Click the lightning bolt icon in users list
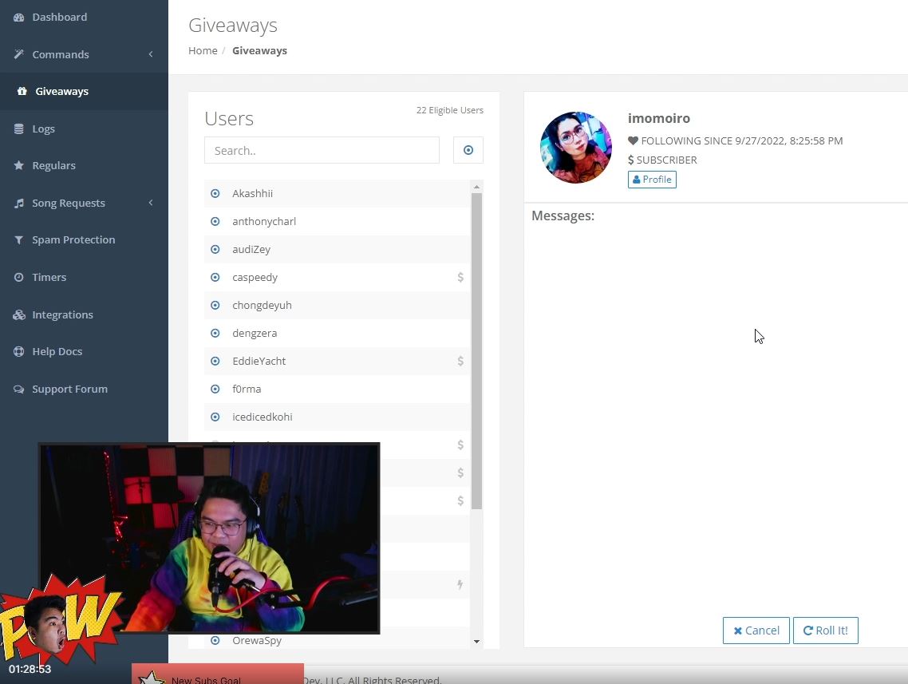908x684 pixels. pos(460,584)
